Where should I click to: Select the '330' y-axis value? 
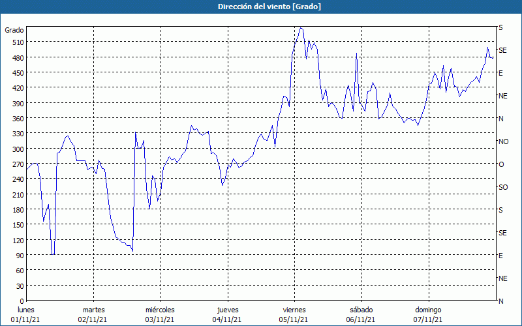(18, 134)
